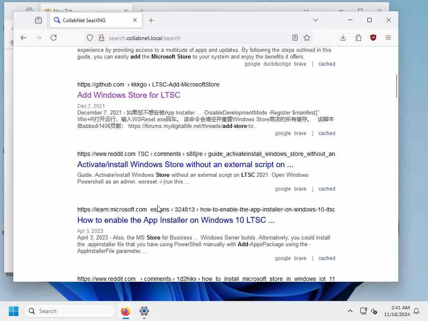The width and height of the screenshot is (428, 321).
Task: Open the Firefox hamburger menu
Action: click(x=388, y=38)
